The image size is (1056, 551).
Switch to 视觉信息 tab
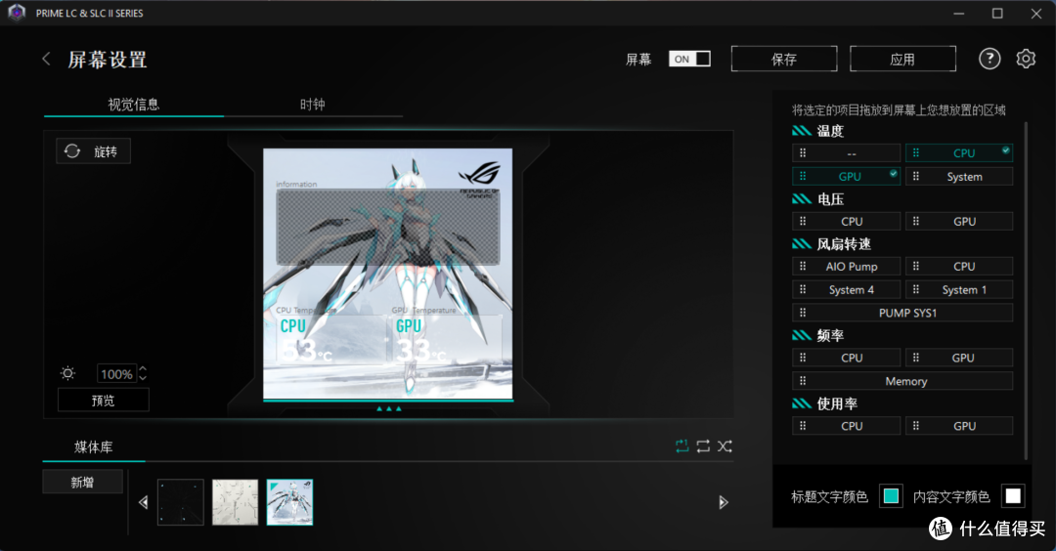[133, 105]
